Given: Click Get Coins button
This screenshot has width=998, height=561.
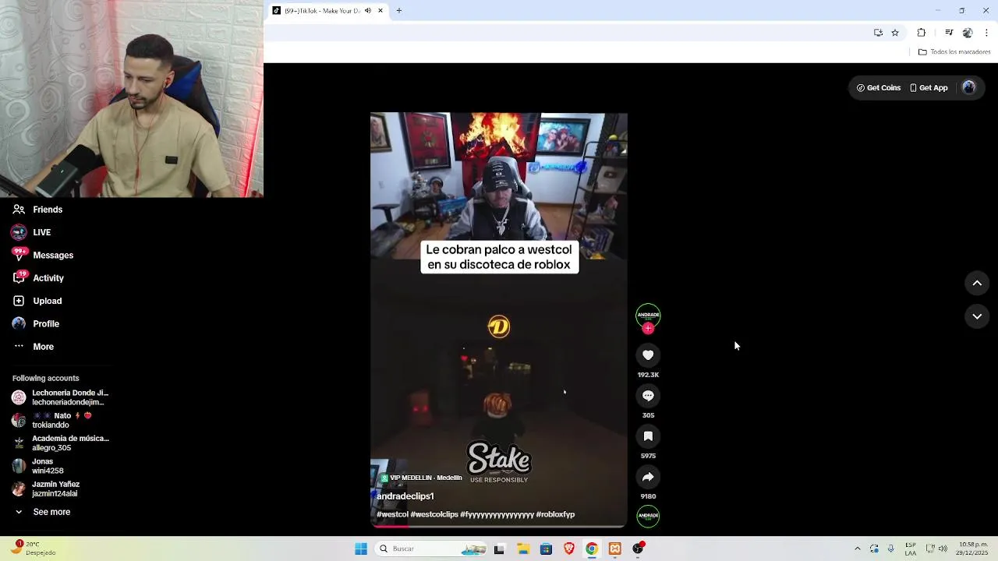Looking at the screenshot, I should 879,88.
